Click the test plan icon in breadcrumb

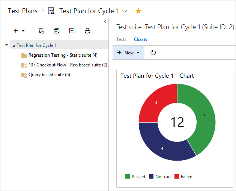point(51,11)
